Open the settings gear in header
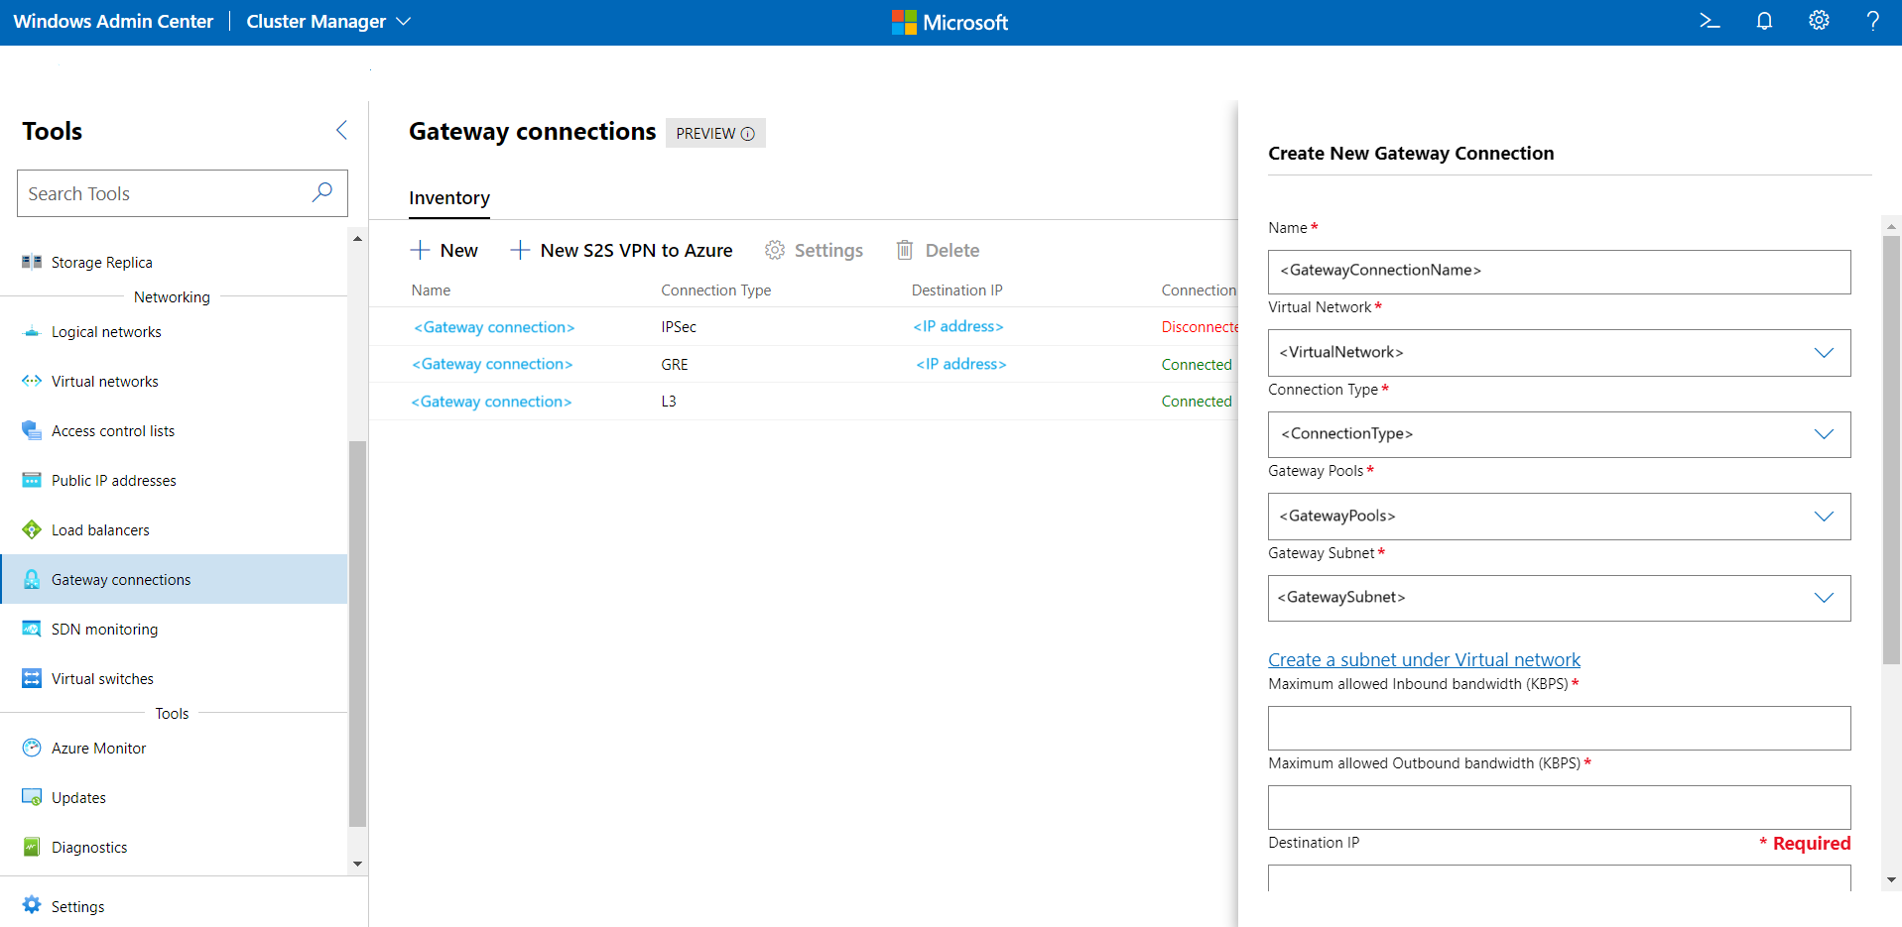The height and width of the screenshot is (927, 1902). (x=1819, y=21)
